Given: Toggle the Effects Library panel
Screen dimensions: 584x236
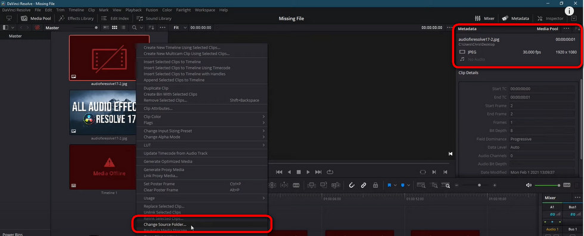Looking at the screenshot, I should 76,18.
